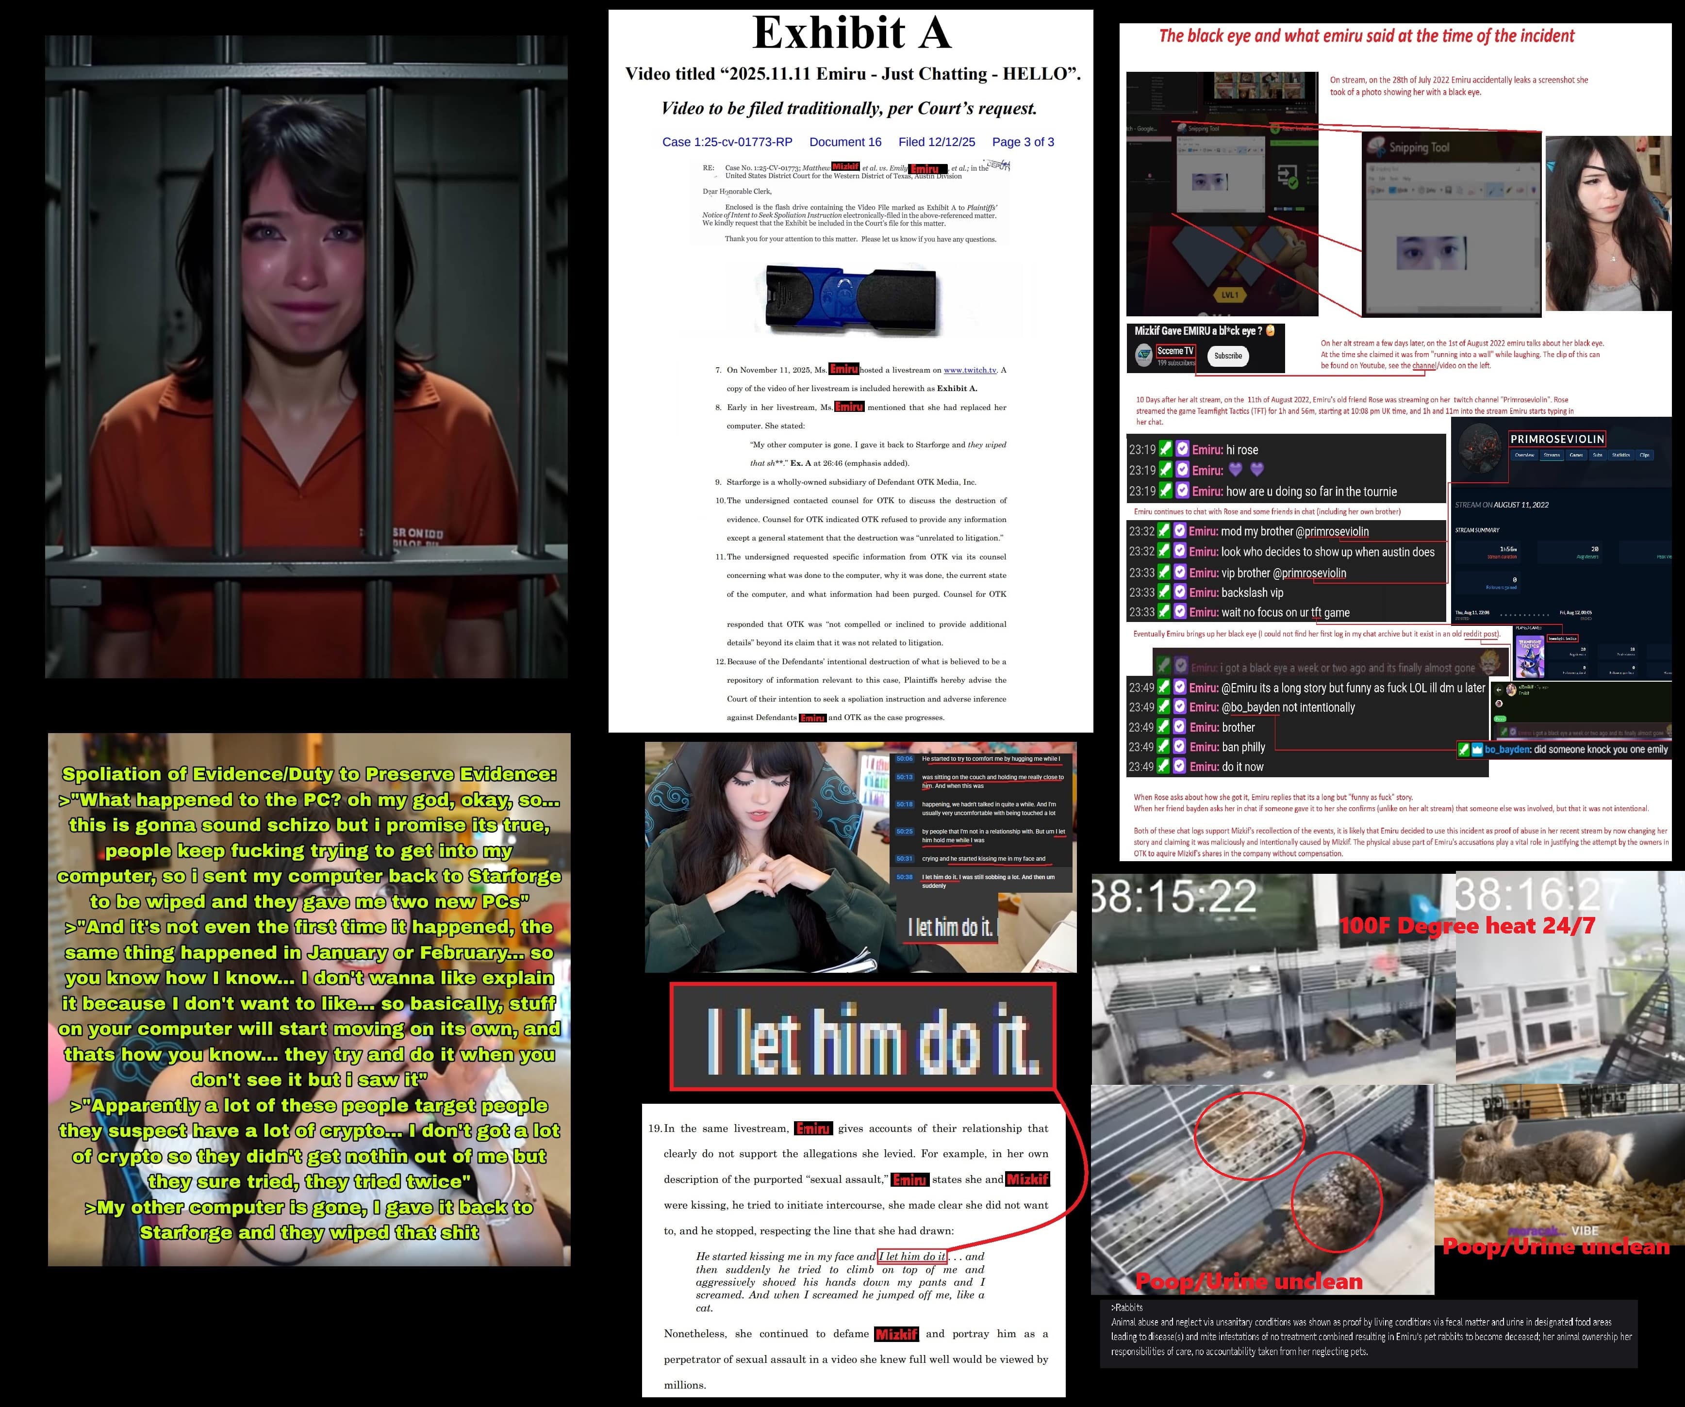
Task: Select highlighter pen in enlarged Snipping Tool toolbar
Action: (1509, 190)
